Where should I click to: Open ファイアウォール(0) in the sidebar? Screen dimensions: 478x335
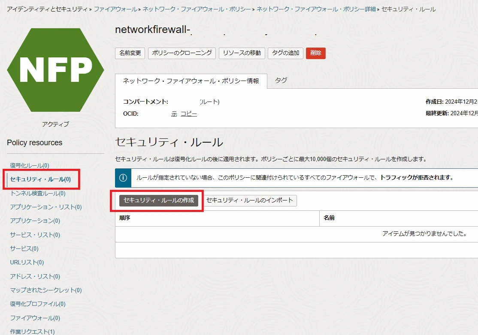click(35, 318)
